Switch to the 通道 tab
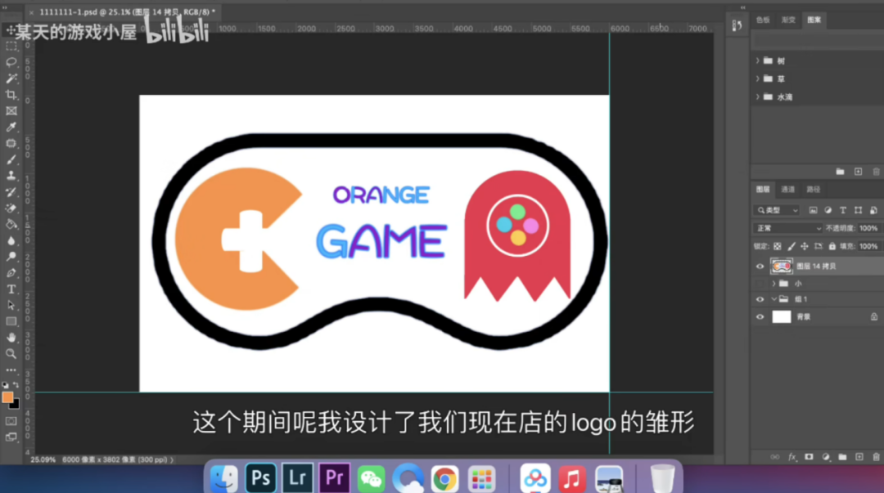The width and height of the screenshot is (884, 493). [x=787, y=189]
